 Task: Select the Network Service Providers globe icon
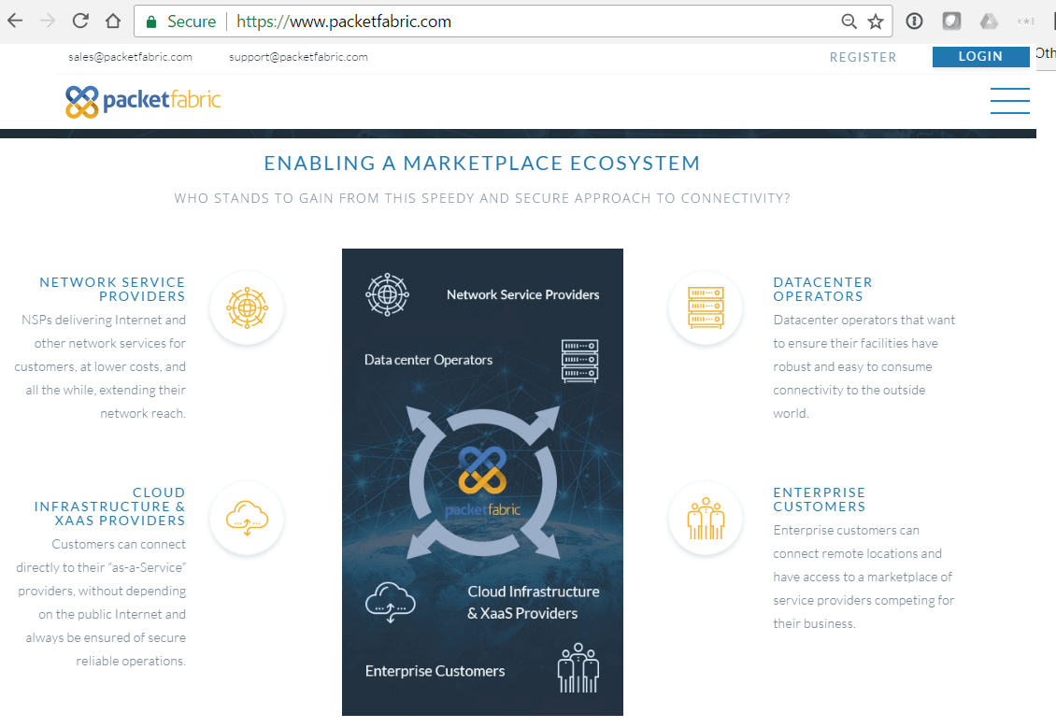(246, 307)
